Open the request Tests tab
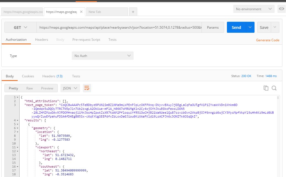This screenshot has width=286, height=177. coord(112,39)
